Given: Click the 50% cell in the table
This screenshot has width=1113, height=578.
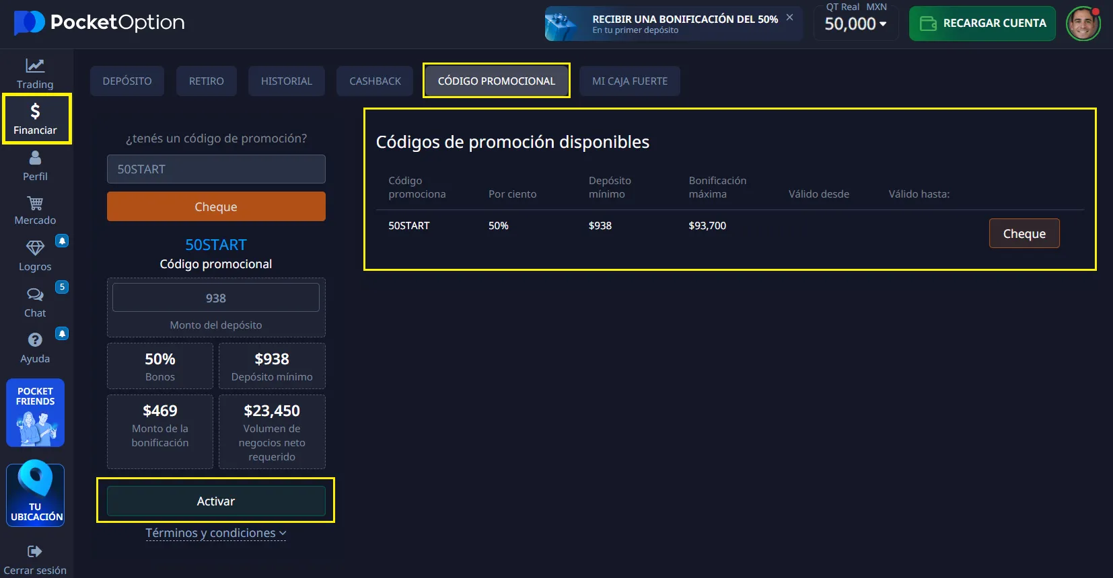Looking at the screenshot, I should (x=499, y=226).
